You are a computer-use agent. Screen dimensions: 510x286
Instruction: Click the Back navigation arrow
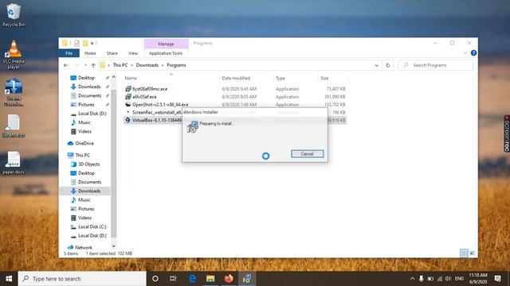(x=65, y=65)
